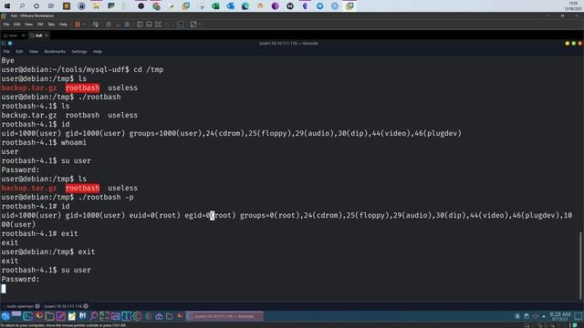
Task: Open the Metasploit M icon in panel
Action: click(83, 316)
